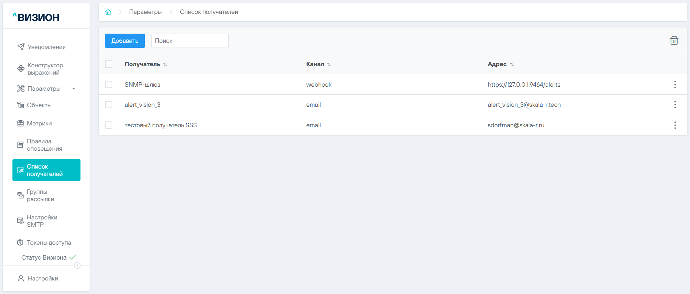Sort by Адрес column sort icon

pyautogui.click(x=512, y=65)
